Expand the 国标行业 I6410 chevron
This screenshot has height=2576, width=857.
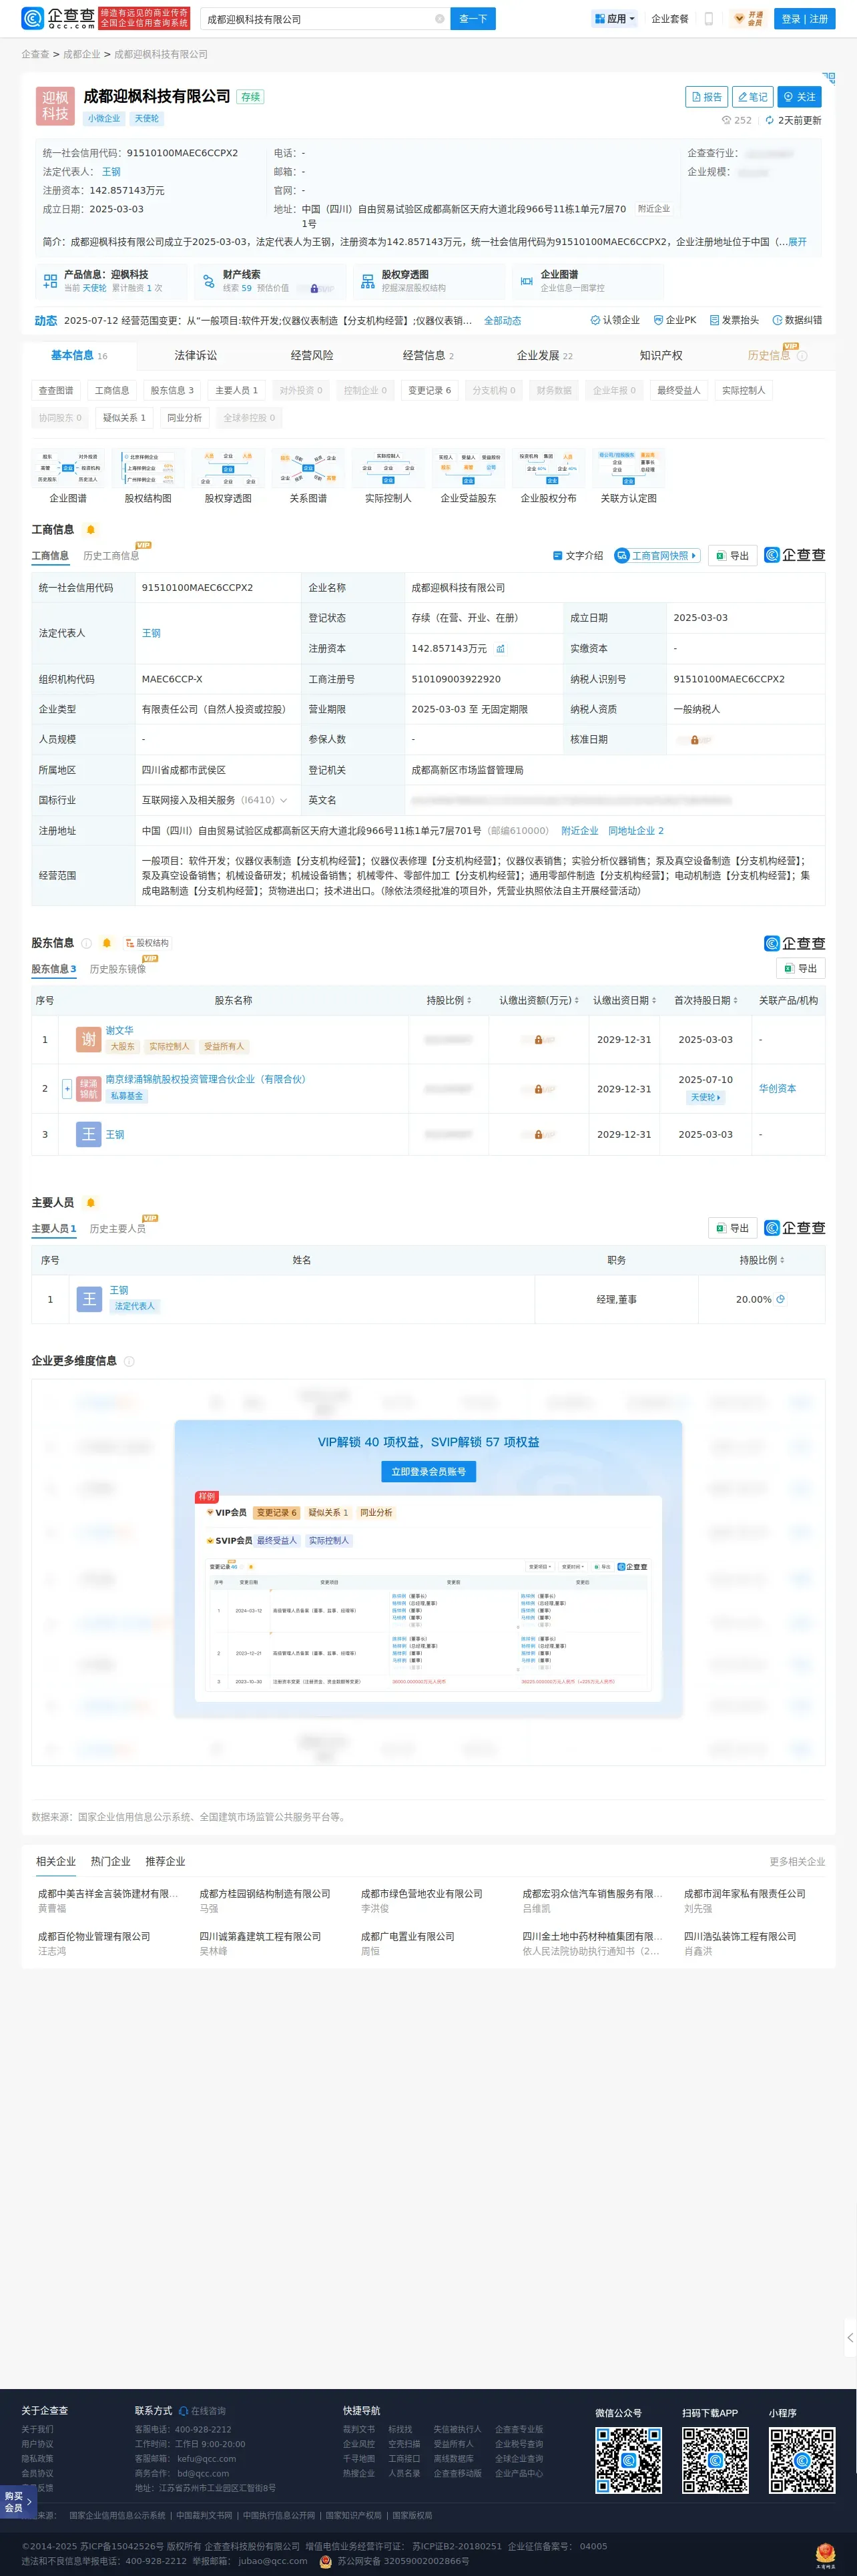284,801
